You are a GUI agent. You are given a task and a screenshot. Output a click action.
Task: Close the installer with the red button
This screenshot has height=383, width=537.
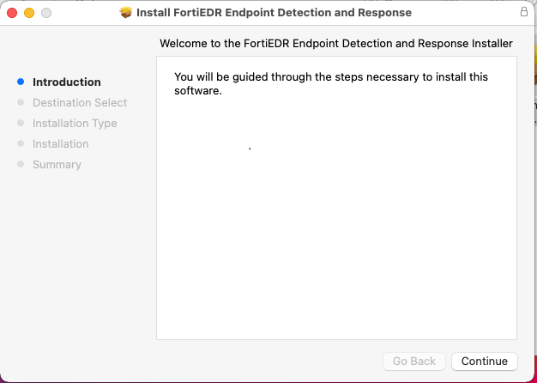point(12,13)
